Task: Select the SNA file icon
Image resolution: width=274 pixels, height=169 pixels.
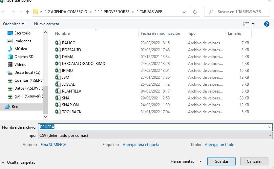Action: point(58,98)
